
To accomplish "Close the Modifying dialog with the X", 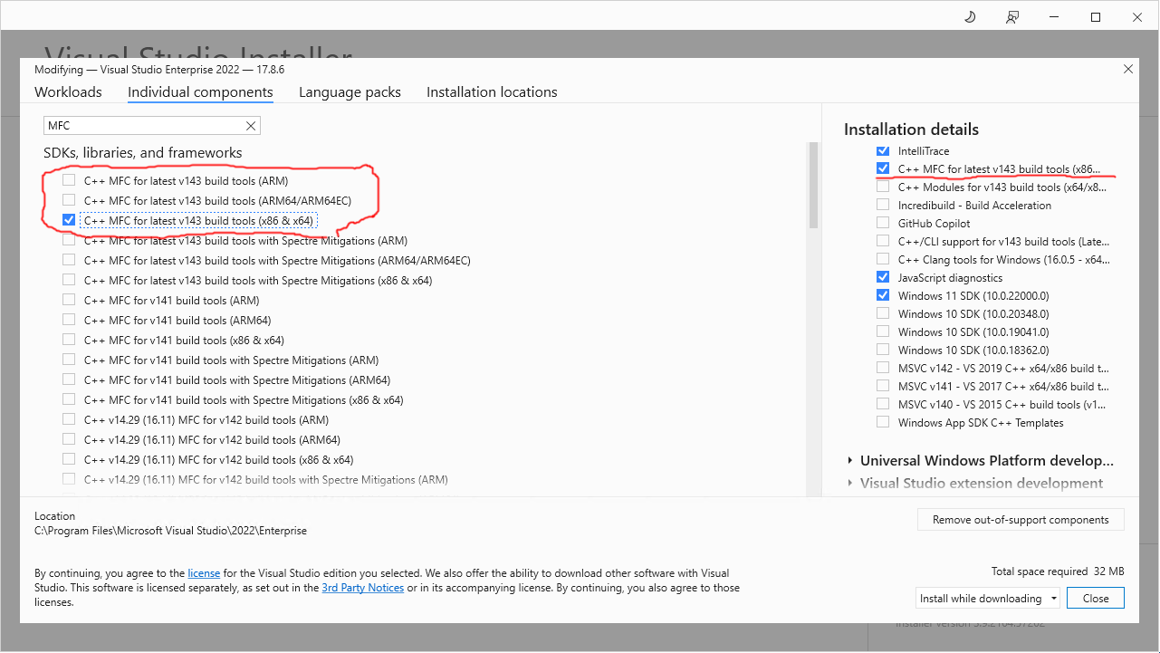I will click(1127, 69).
